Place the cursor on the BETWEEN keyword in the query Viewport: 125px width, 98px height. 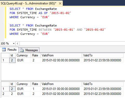[x=45, y=30]
